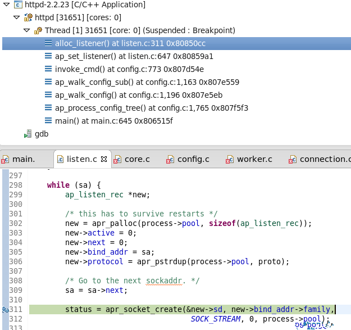Select the ap_process_config_tree() frame
Screen dimensions: 351x330
[152, 108]
